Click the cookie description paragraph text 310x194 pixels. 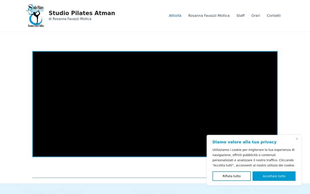[254, 158]
